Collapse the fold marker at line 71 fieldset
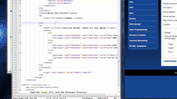This screenshot has width=177, height=99. pyautogui.click(x=20, y=11)
